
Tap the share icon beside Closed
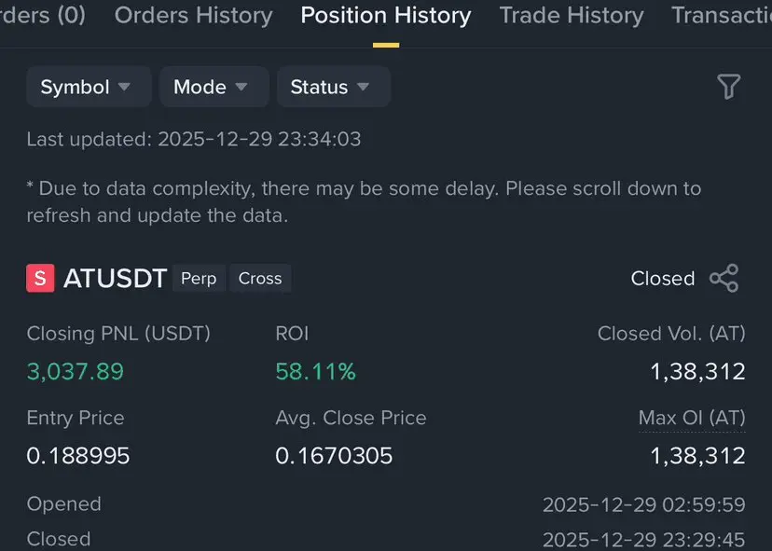[724, 279]
